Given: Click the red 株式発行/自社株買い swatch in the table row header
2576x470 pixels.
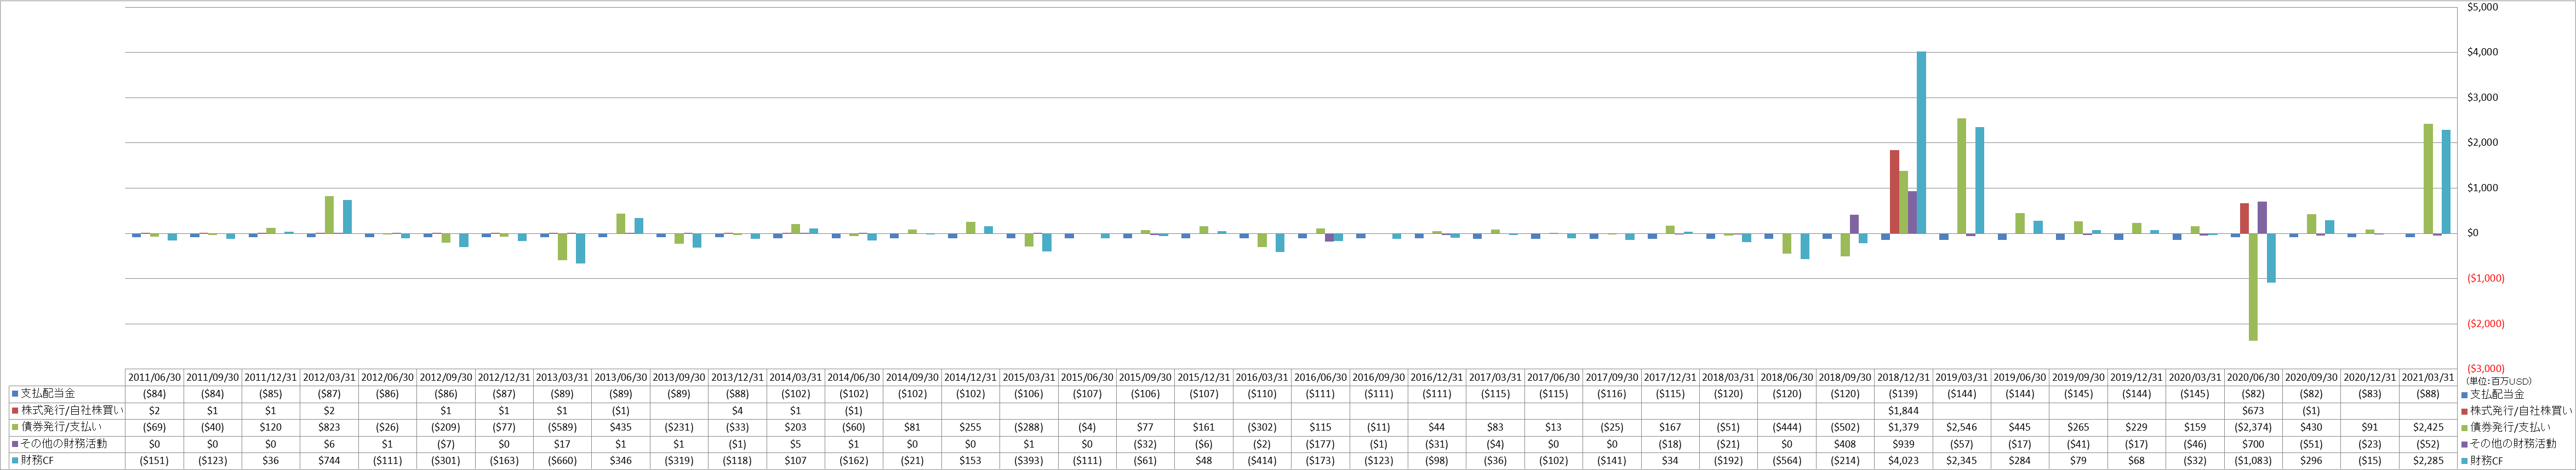Looking at the screenshot, I should point(15,411).
